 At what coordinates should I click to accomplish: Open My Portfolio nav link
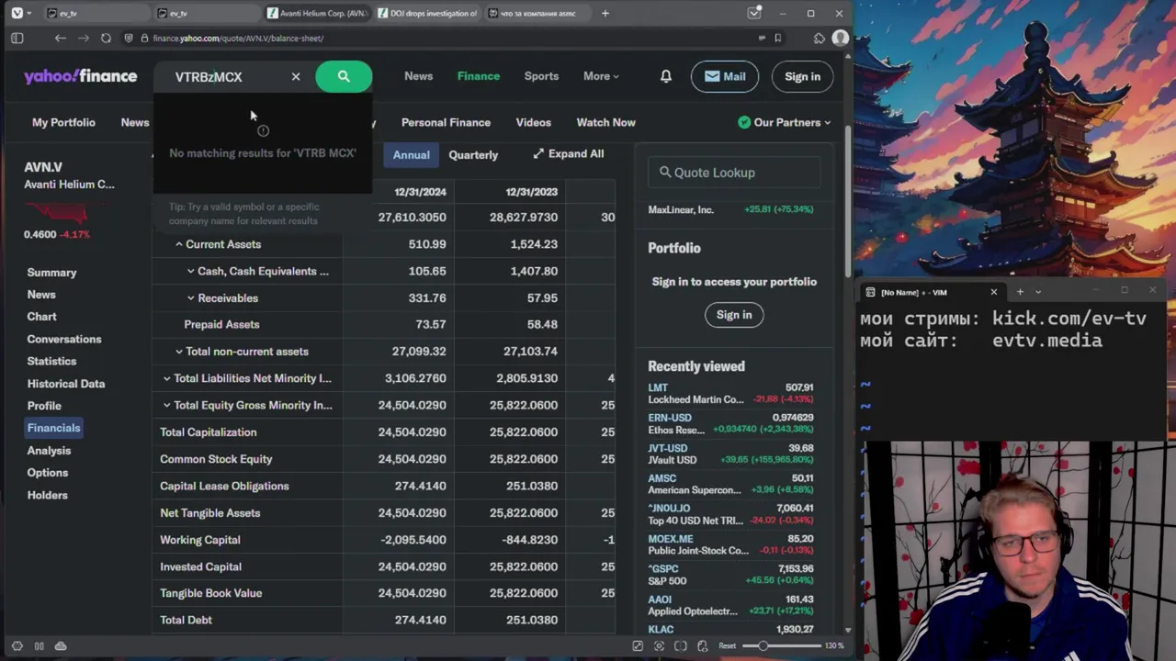point(63,122)
